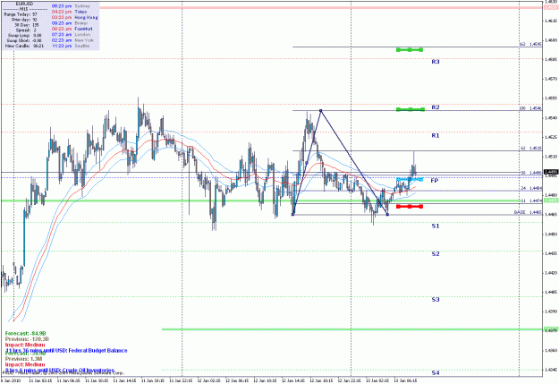Click the Forecast -84.9B news line
Viewport: 559px width, 384px height.
pos(25,333)
